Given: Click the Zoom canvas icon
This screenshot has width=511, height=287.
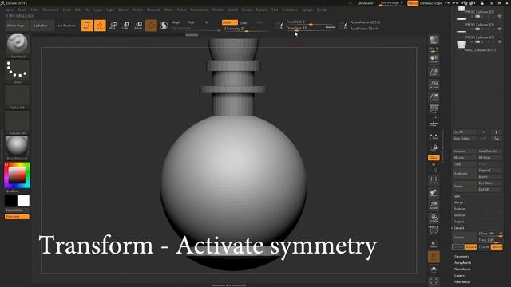Looking at the screenshot, I should point(434,72).
